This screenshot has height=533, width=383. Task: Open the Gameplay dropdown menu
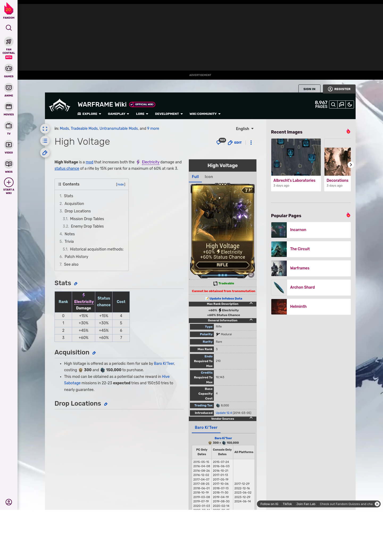pyautogui.click(x=118, y=114)
